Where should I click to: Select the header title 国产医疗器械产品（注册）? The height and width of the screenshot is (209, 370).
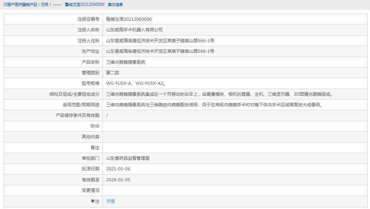click(x=29, y=5)
